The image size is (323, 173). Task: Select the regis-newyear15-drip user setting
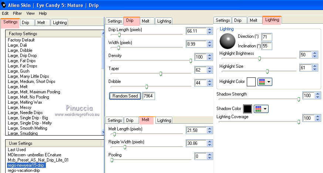point(26,165)
